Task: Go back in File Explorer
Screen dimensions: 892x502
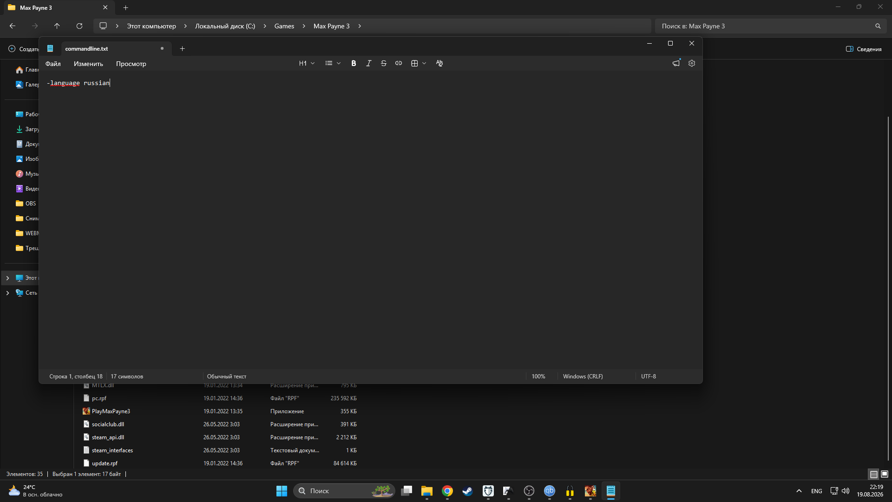Action: [13, 26]
